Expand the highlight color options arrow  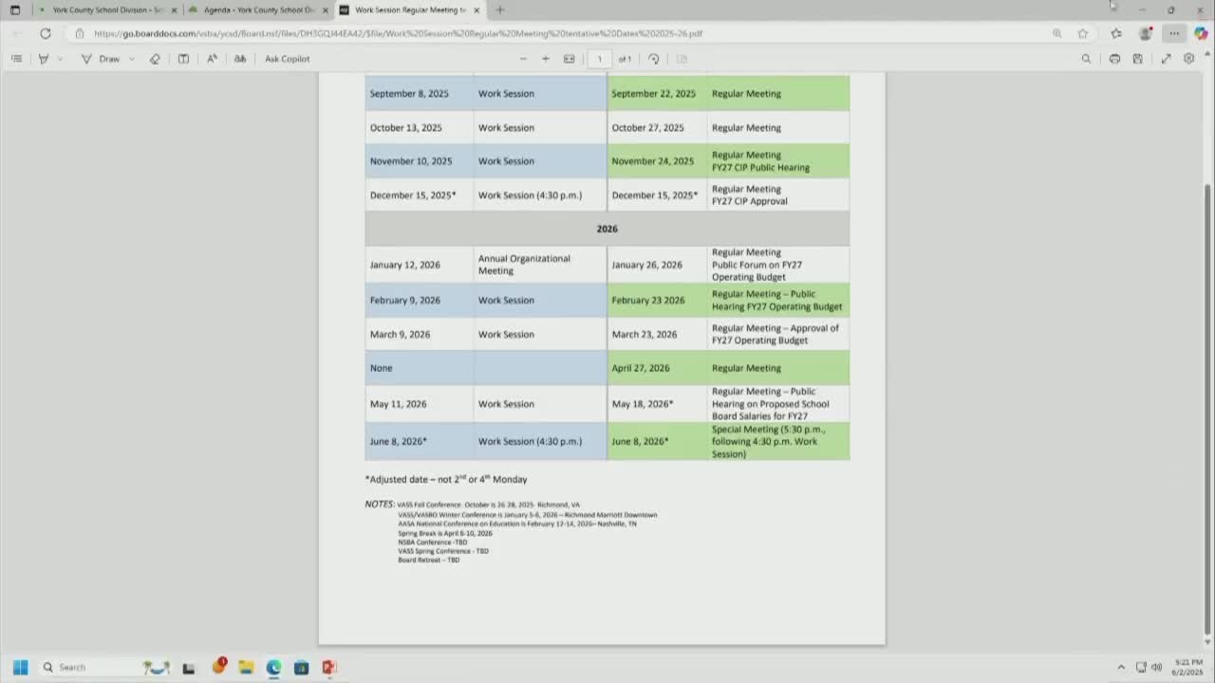(x=60, y=59)
